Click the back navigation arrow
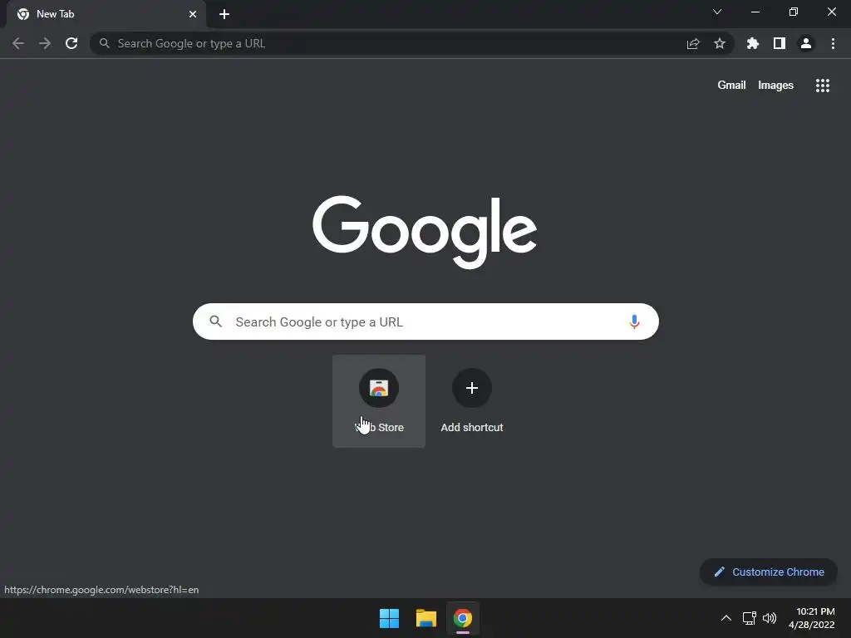Image resolution: width=851 pixels, height=638 pixels. 18,43
